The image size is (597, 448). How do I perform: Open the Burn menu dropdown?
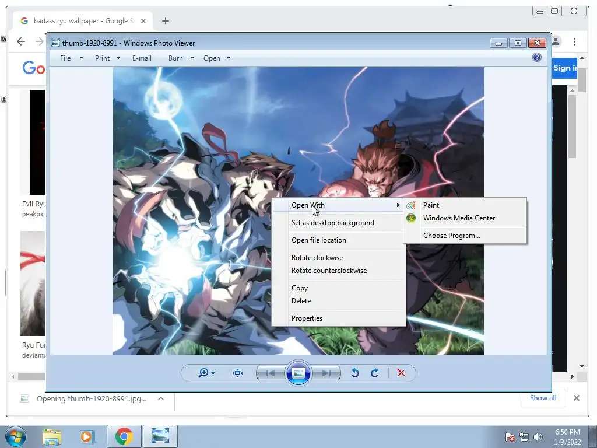(181, 58)
